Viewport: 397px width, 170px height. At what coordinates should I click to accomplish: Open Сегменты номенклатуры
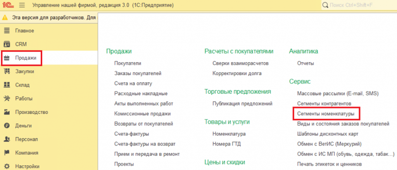pos(326,114)
